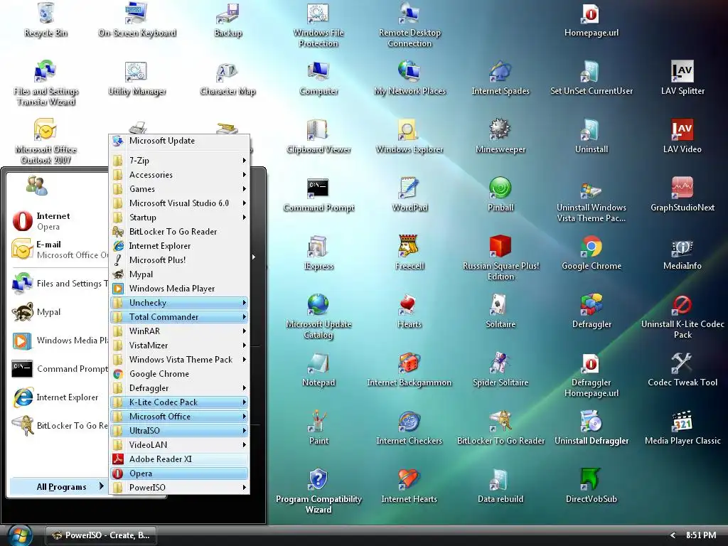Launch Mypal from Start menu left pane
728x546 pixels.
[60, 312]
